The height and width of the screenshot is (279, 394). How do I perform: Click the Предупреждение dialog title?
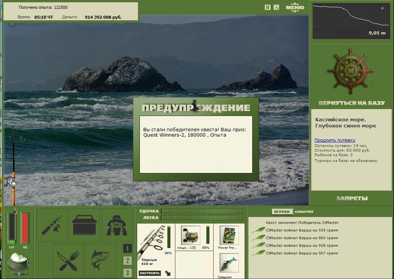[x=196, y=107]
